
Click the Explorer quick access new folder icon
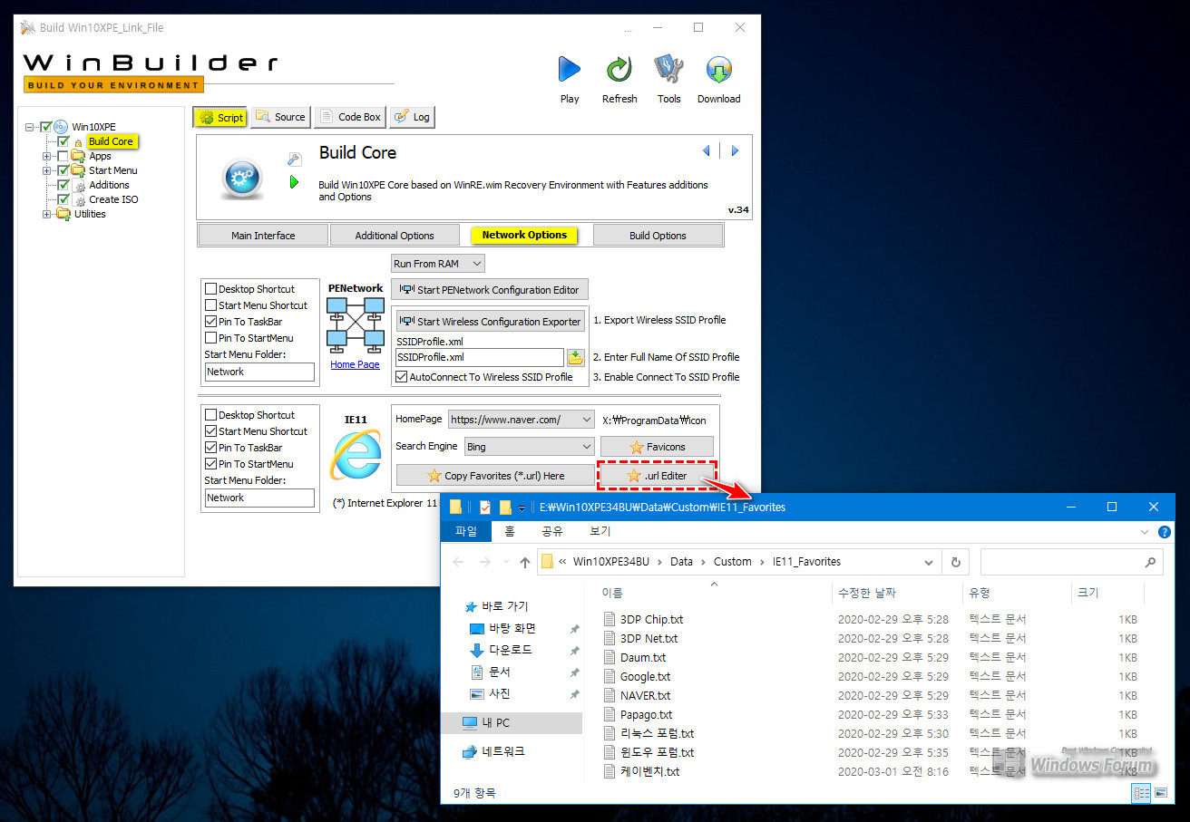click(505, 508)
